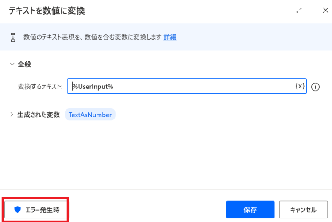Image resolution: width=332 pixels, height=222 pixels.
Task: Click the 変換するテキスト: label
Action: pos(40,87)
